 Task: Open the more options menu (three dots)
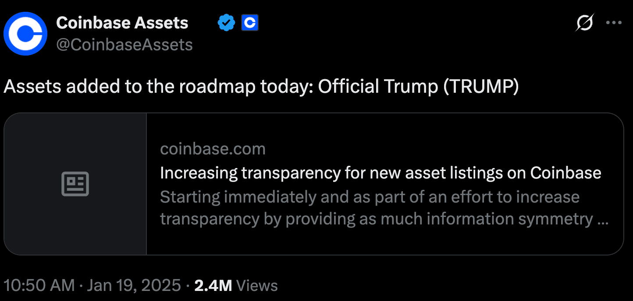click(x=614, y=23)
